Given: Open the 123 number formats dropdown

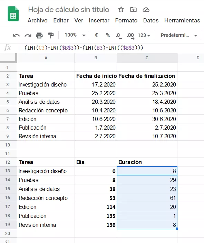Looking at the screenshot, I should [x=144, y=36].
